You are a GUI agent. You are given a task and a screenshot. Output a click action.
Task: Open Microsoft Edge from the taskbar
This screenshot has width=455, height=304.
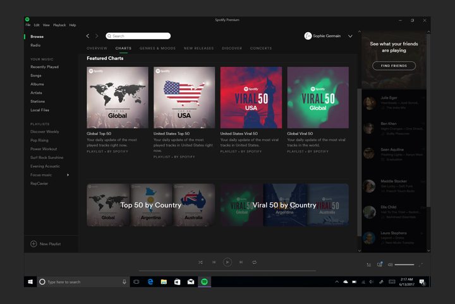pos(150,282)
